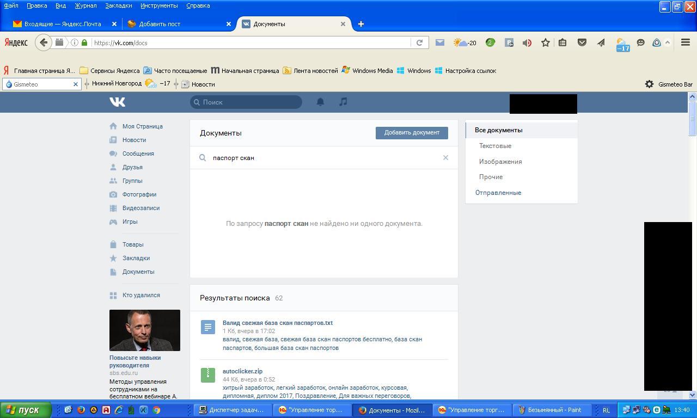The width and height of the screenshot is (697, 418).
Task: Click the Yandex mail envelope toolbar icon
Action: pos(440,42)
